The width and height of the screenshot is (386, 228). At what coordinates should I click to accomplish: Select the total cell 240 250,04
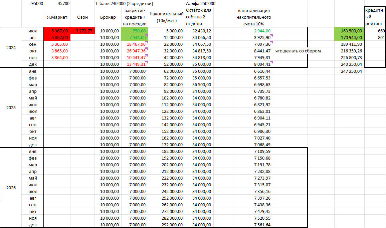click(x=349, y=64)
